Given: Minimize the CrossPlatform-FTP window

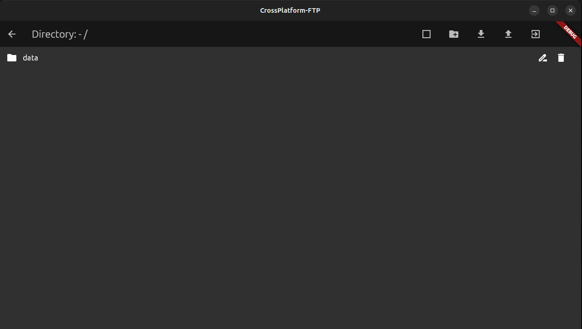Looking at the screenshot, I should 534,10.
